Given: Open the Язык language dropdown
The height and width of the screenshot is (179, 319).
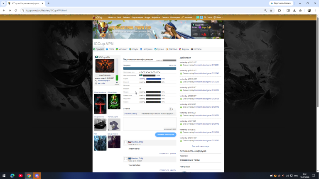Looking at the screenshot, I should (x=218, y=17).
